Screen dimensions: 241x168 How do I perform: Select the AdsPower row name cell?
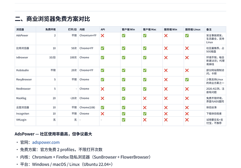[25, 38]
